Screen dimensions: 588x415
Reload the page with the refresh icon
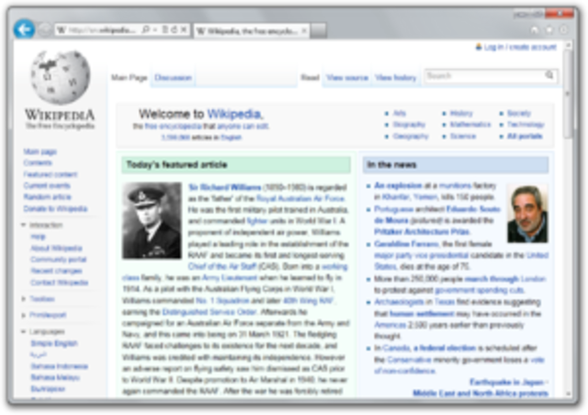pyautogui.click(x=175, y=29)
